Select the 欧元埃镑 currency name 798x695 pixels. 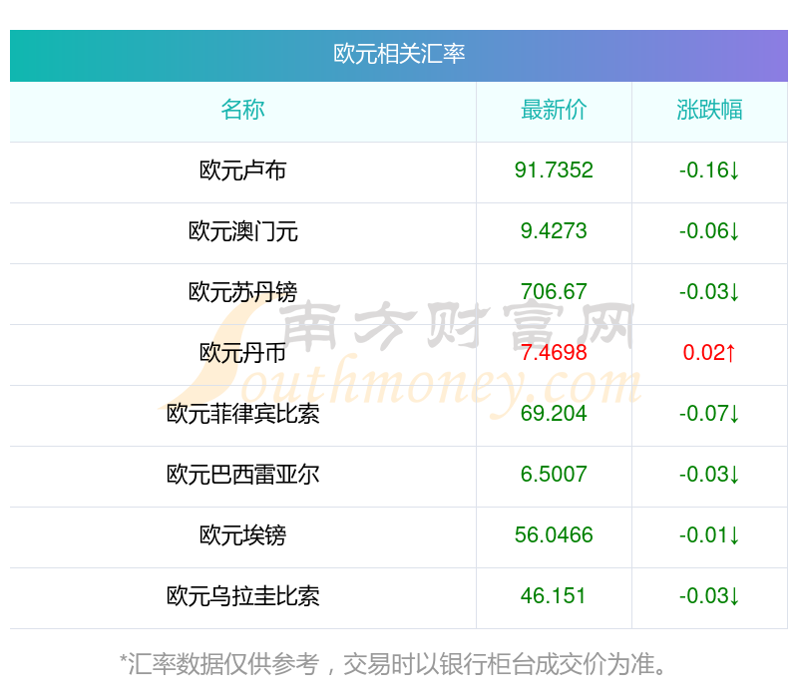click(x=242, y=535)
